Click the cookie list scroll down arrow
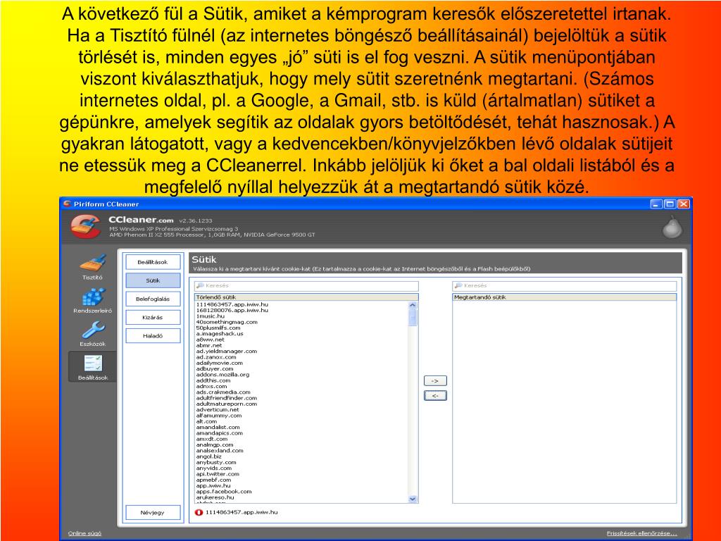The height and width of the screenshot is (541, 721). [413, 499]
